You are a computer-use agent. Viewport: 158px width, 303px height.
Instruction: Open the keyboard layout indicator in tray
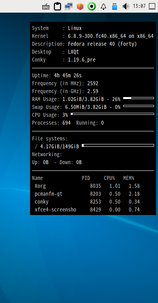[46, 6]
